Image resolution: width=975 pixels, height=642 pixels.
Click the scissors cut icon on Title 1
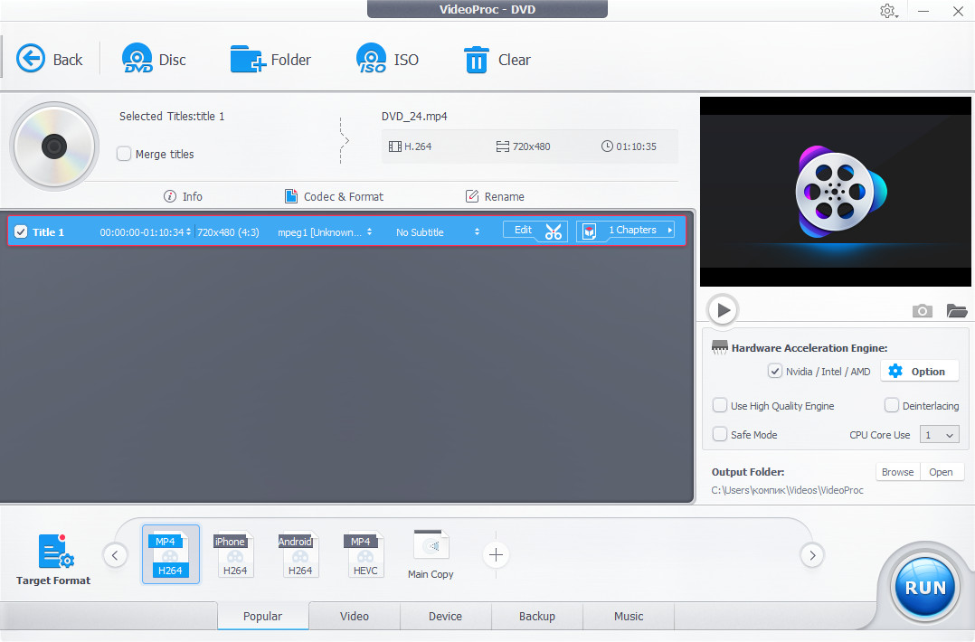point(553,231)
